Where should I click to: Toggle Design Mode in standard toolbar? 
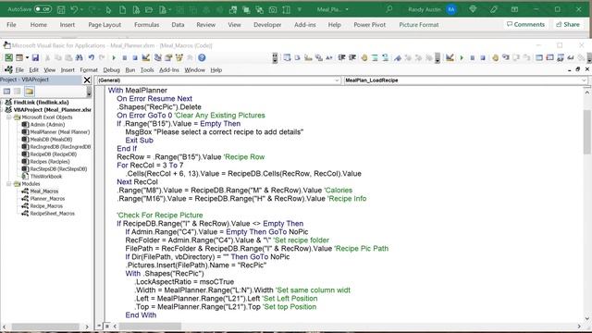(146, 57)
